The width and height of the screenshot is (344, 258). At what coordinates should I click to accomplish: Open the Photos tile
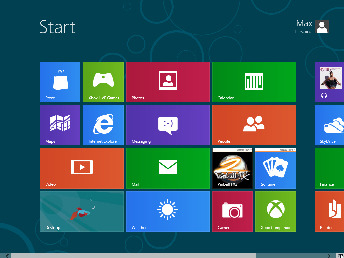(x=168, y=82)
